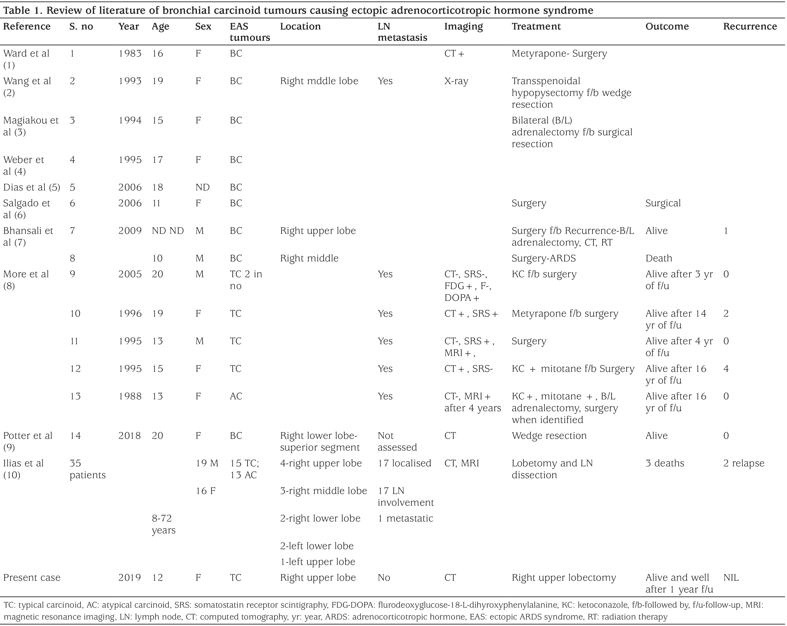Click 'Right upper lobectomy' treatment cell
This screenshot has width=787, height=626.
(564, 578)
